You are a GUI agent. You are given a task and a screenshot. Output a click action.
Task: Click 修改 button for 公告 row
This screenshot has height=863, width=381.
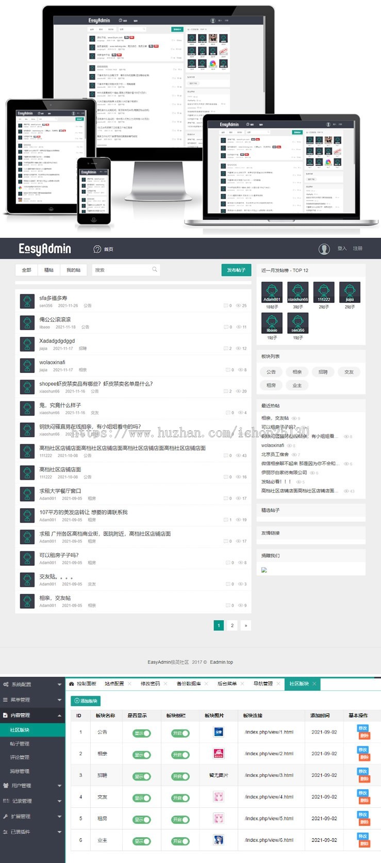363,728
